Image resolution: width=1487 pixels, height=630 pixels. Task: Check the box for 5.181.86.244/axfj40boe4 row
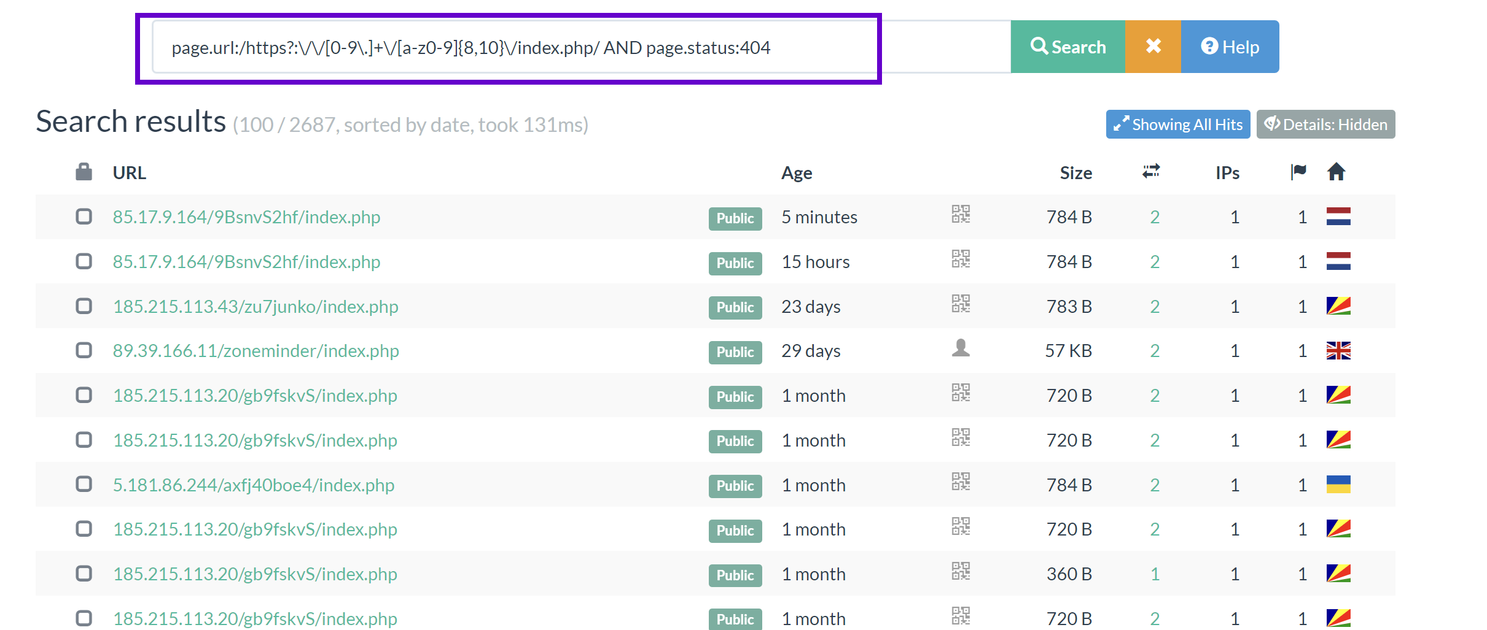pyautogui.click(x=84, y=484)
